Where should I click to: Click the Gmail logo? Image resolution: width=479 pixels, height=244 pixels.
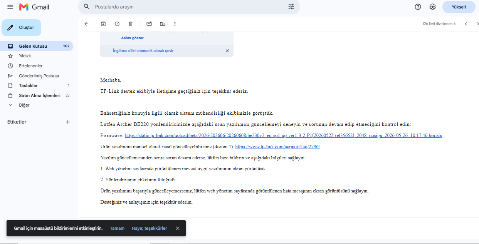(34, 7)
